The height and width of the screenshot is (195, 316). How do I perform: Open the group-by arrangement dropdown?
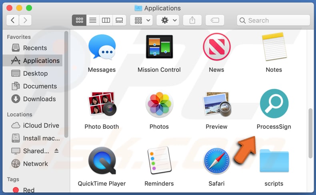click(x=141, y=20)
